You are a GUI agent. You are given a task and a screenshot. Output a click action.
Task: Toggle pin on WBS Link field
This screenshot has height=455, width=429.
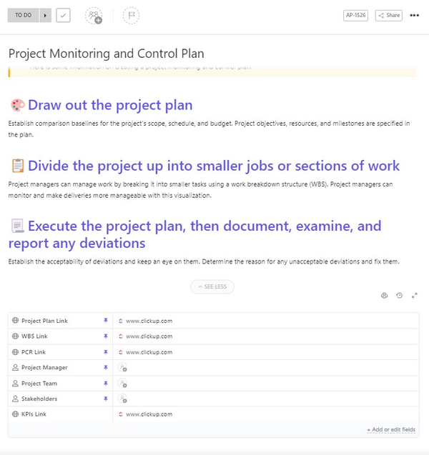coord(106,336)
